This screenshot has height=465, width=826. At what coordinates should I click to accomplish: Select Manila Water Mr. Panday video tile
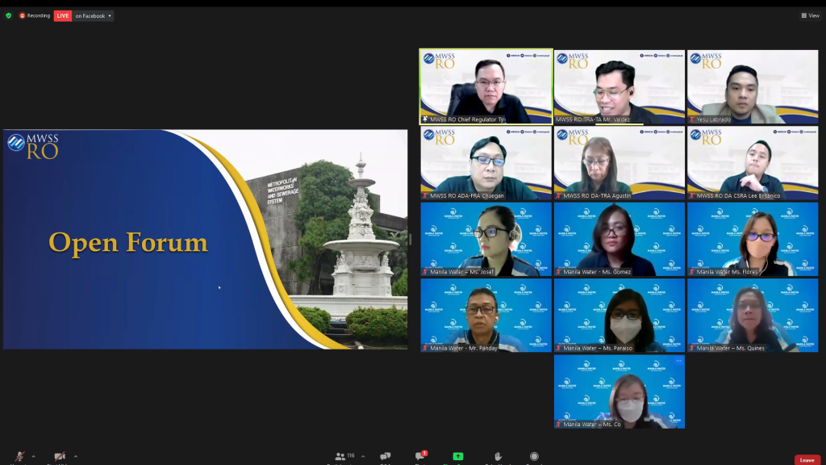[x=486, y=316]
